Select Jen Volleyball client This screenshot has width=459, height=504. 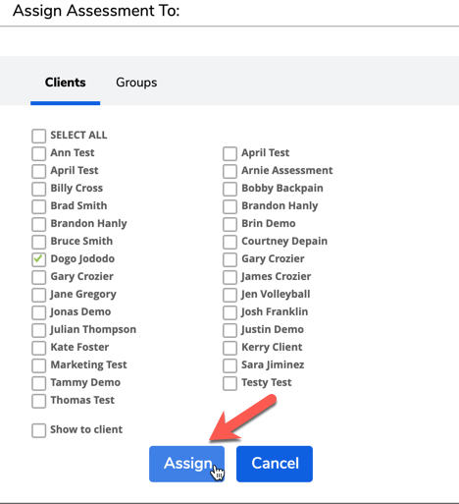(x=229, y=295)
